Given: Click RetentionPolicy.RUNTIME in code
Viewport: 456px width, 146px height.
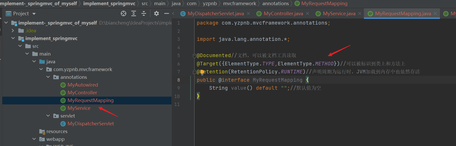Looking at the screenshot, I should [267, 72].
